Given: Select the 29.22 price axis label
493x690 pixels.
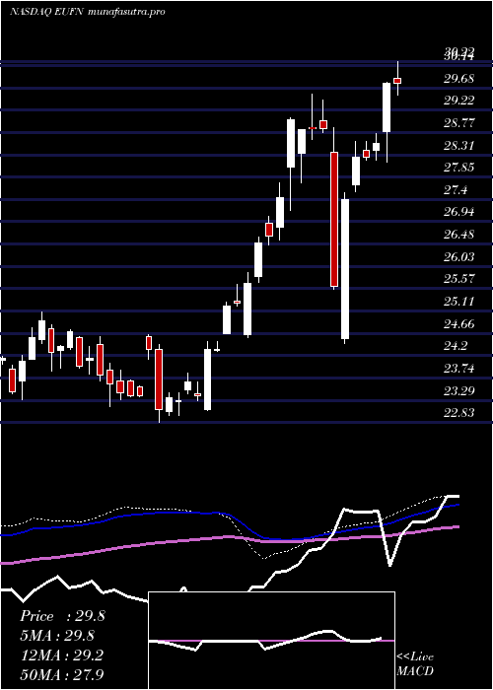Looking at the screenshot, I should point(458,101).
